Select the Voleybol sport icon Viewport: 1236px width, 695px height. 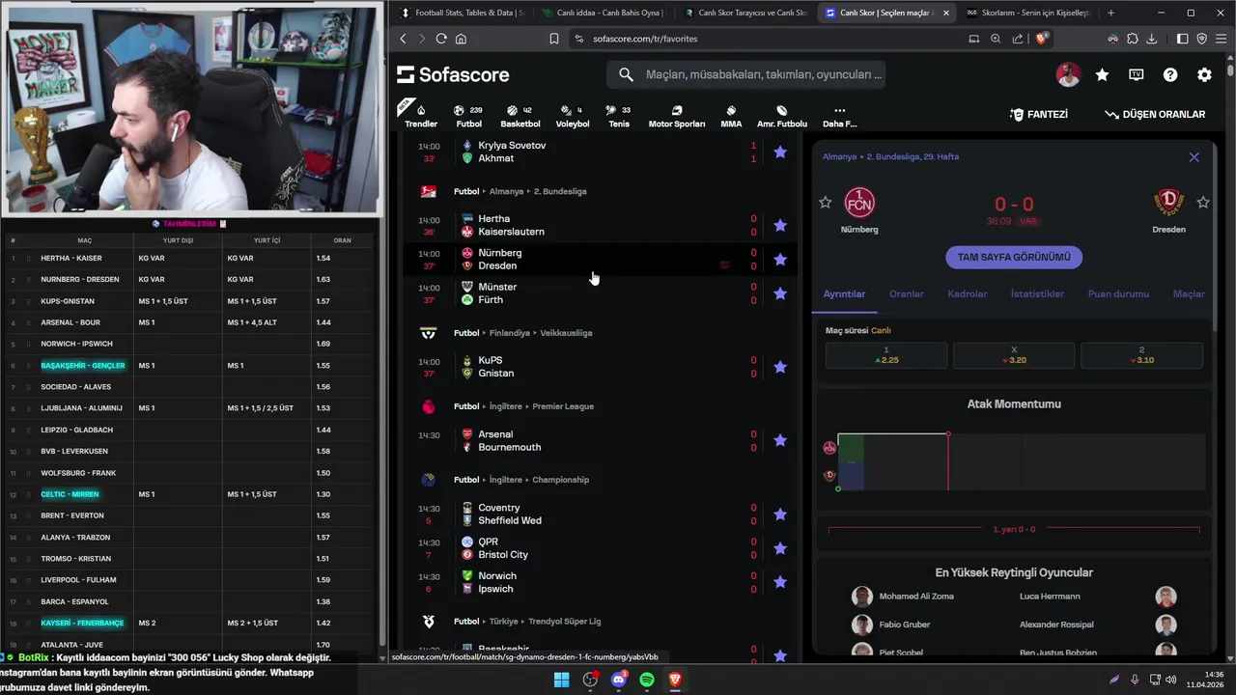pos(573,116)
